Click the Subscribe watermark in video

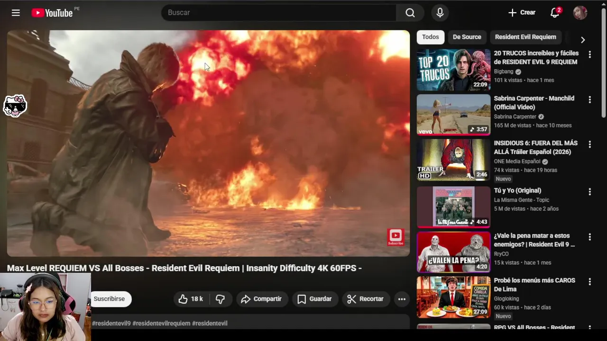click(395, 237)
